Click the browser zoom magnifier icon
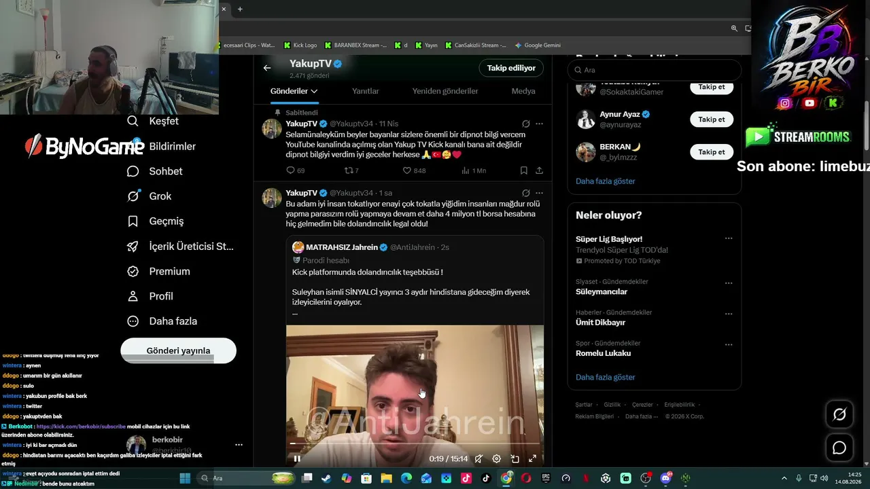The height and width of the screenshot is (489, 870). 734,29
